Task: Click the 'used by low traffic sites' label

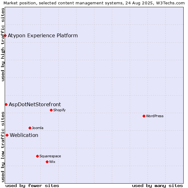Action: [3, 147]
